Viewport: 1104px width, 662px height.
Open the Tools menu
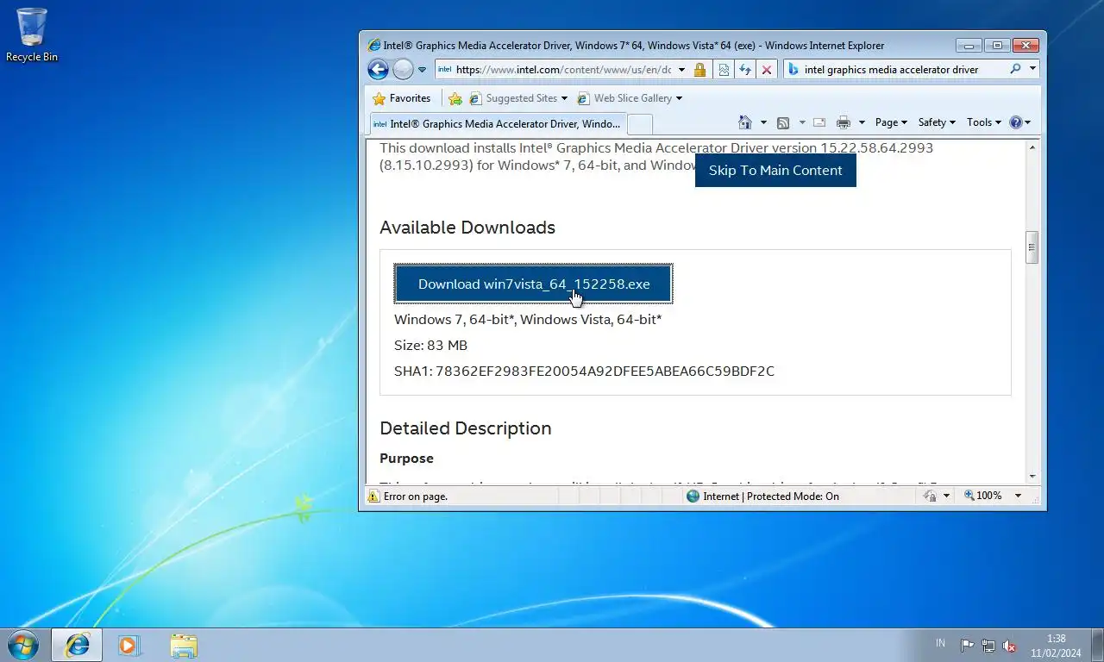[x=983, y=122]
